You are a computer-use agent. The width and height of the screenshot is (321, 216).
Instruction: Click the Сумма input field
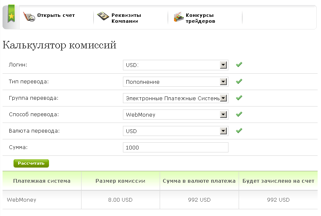pyautogui.click(x=176, y=147)
